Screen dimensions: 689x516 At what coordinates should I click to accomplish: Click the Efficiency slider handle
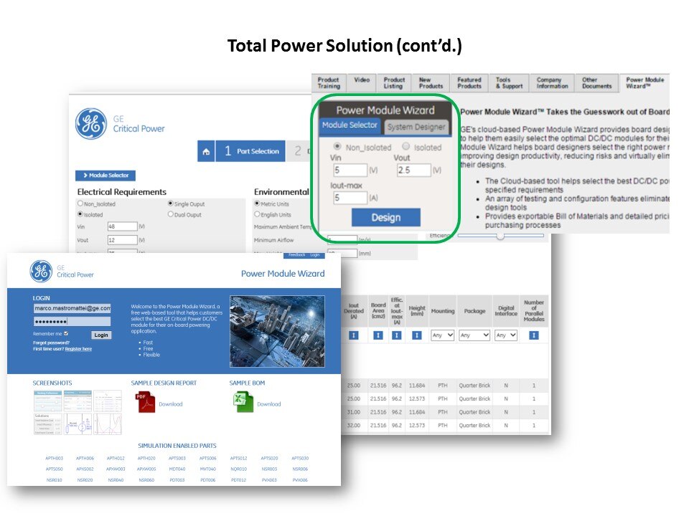tap(500, 236)
